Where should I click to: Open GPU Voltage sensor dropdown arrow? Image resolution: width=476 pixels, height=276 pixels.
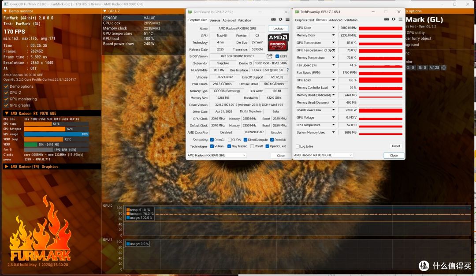point(333,118)
